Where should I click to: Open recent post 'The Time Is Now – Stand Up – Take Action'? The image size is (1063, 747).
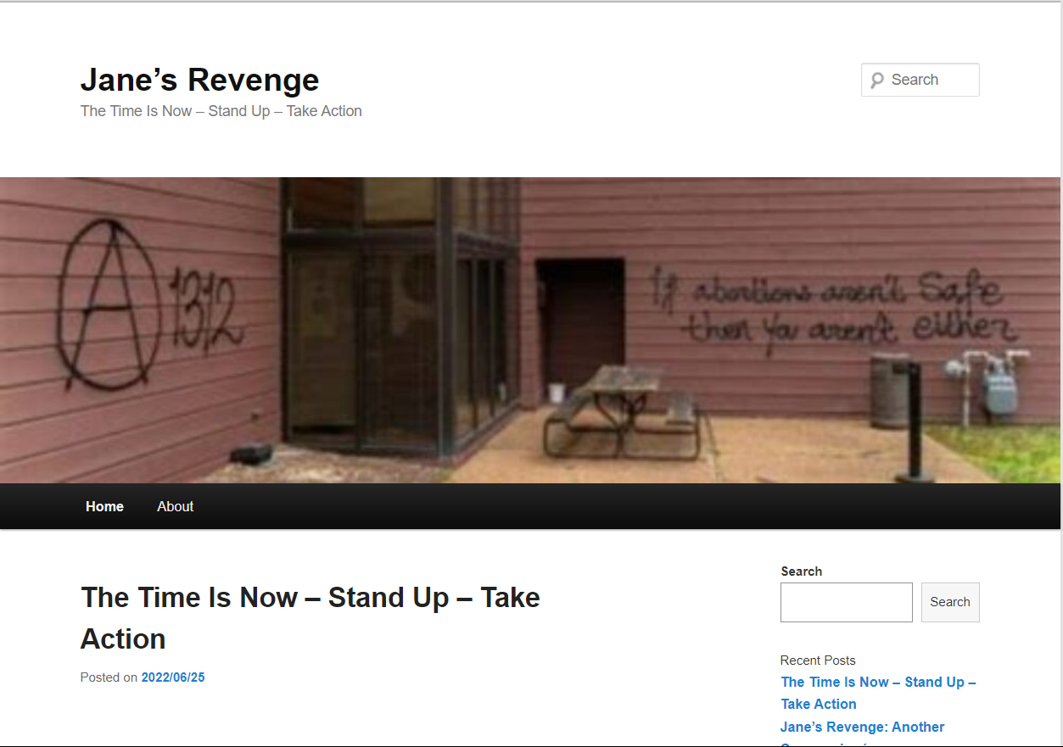tap(879, 693)
